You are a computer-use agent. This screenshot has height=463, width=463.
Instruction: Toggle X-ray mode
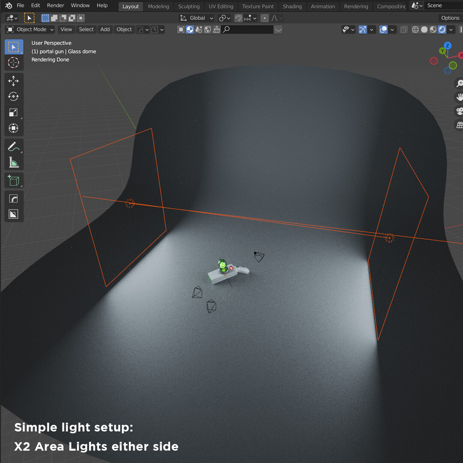pos(404,30)
